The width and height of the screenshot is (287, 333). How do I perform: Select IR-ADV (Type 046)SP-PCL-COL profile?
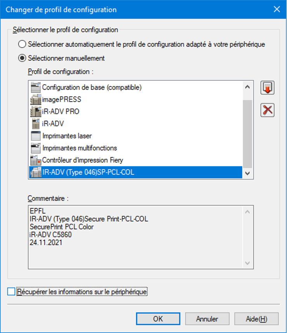tap(88, 172)
